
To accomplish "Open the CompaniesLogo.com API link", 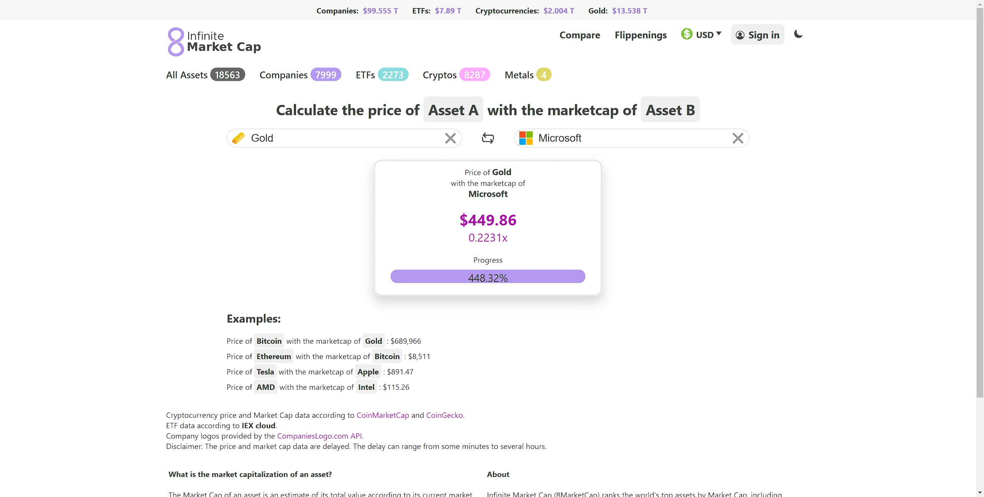I will 319,436.
